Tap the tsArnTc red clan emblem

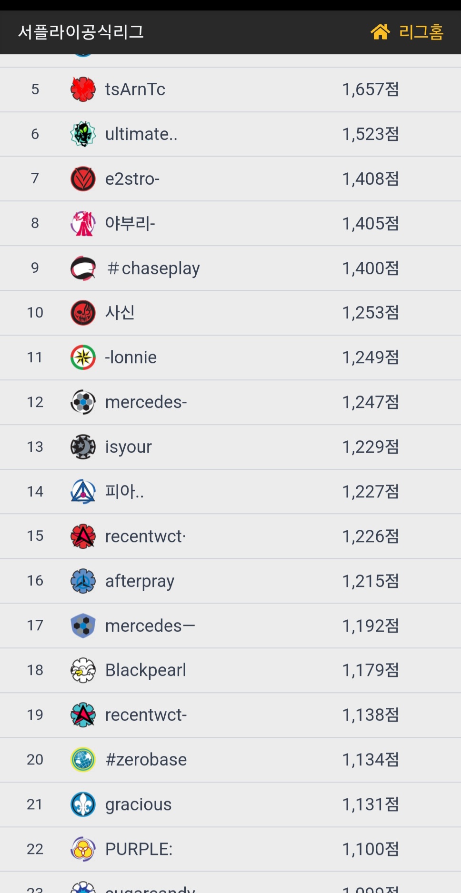pyautogui.click(x=83, y=89)
